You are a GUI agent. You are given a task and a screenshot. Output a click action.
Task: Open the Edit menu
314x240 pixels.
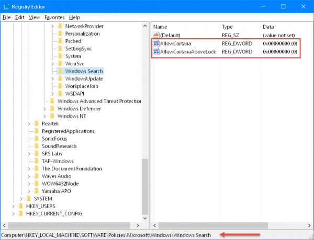point(20,17)
